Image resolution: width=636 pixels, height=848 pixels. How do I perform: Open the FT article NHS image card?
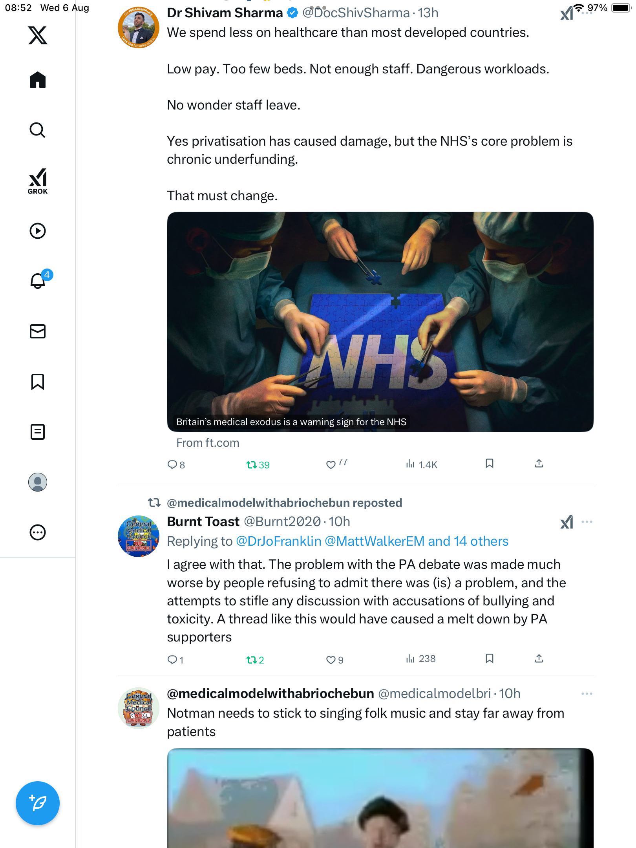(380, 322)
